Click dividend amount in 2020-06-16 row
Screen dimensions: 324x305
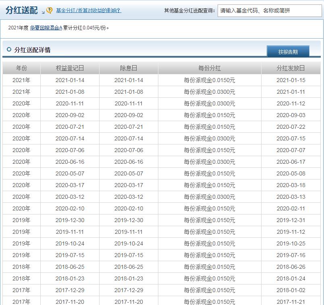tap(210, 162)
